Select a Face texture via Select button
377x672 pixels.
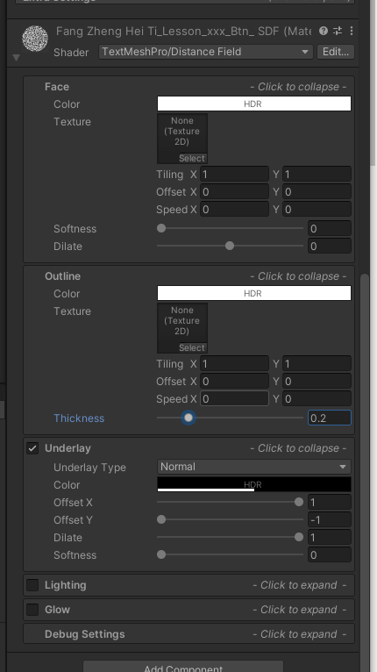[192, 158]
